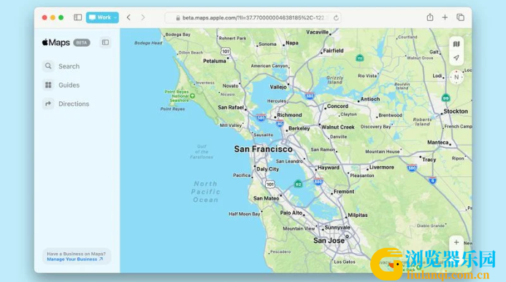Open the map mode selector icon
This screenshot has height=282, width=506.
456,44
